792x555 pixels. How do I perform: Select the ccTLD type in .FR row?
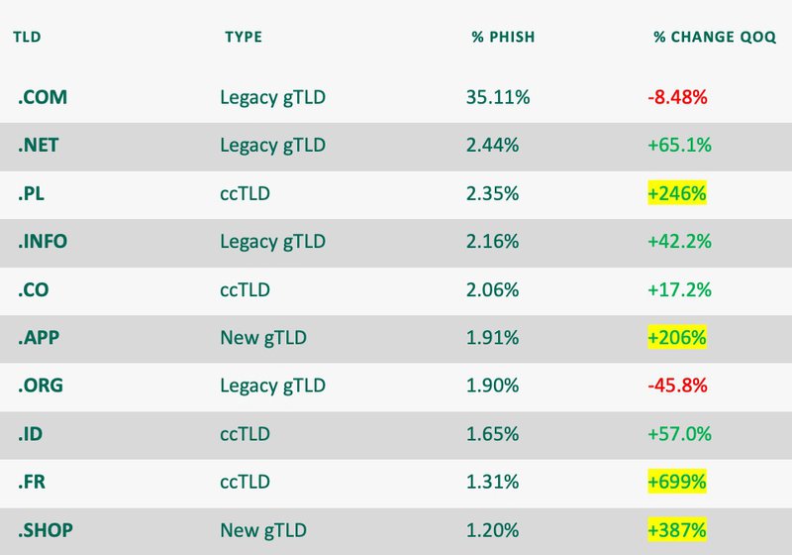pos(247,483)
